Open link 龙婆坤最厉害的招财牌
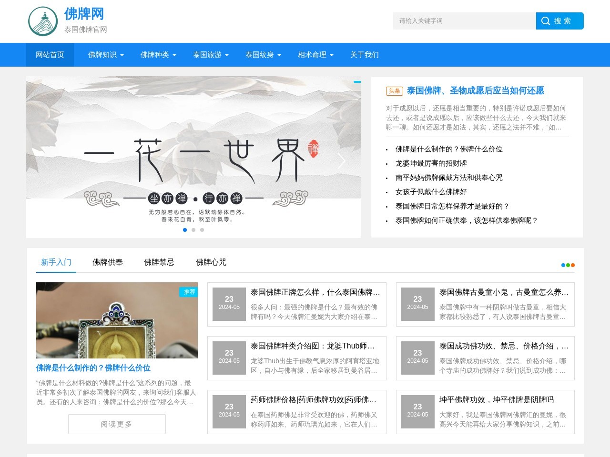610x457 pixels. pyautogui.click(x=431, y=163)
